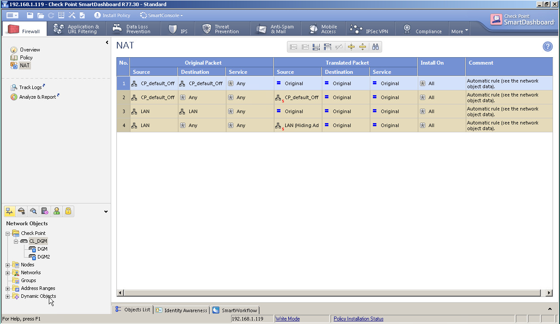Select the VPN Communities padlock tab icon

(68, 211)
